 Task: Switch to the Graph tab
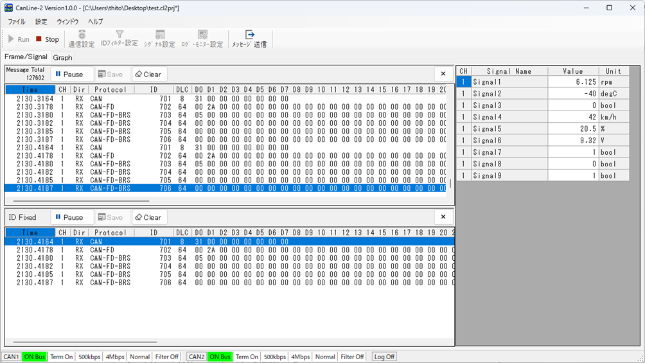(62, 57)
